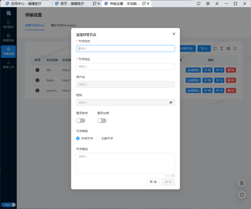Switch to the 首页 - 福晴医疗 tab

tap(72, 4)
